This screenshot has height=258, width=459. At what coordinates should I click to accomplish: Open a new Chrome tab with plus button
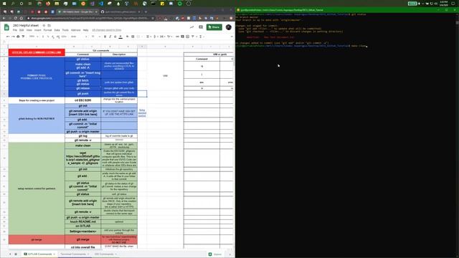pos(146,11)
